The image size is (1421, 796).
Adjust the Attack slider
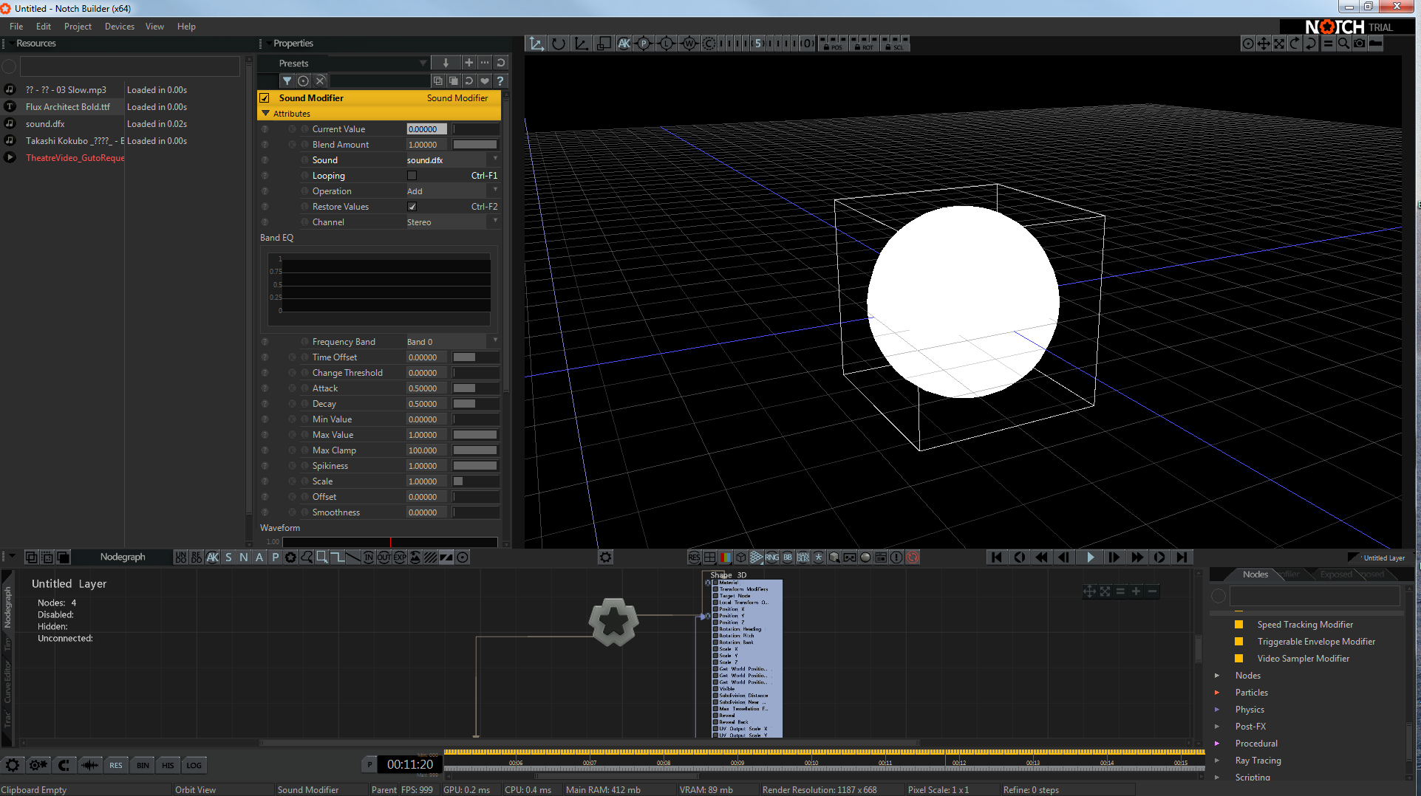475,388
